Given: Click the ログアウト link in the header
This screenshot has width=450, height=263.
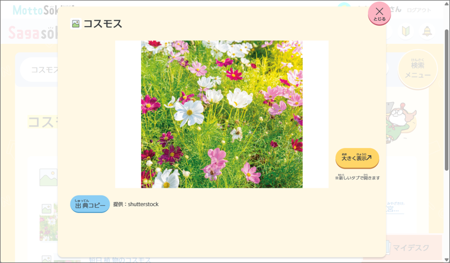Looking at the screenshot, I should [418, 10].
